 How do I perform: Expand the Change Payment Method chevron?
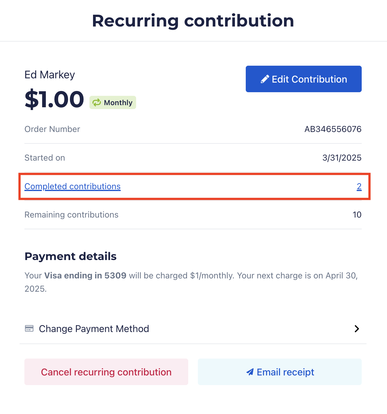coord(357,329)
